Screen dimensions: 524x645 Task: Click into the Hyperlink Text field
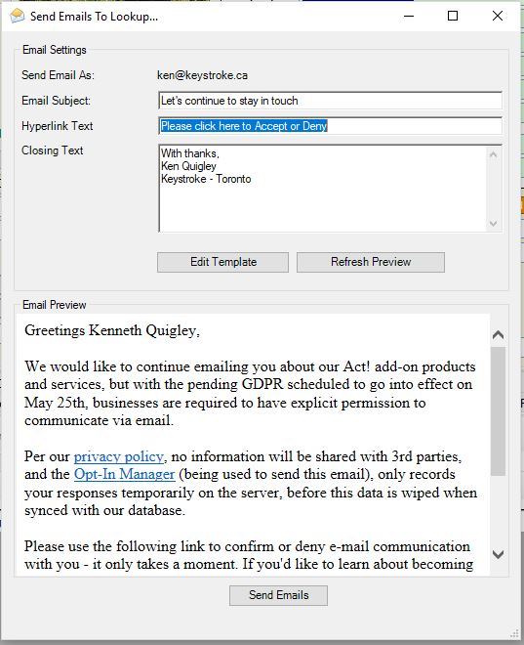coord(330,126)
